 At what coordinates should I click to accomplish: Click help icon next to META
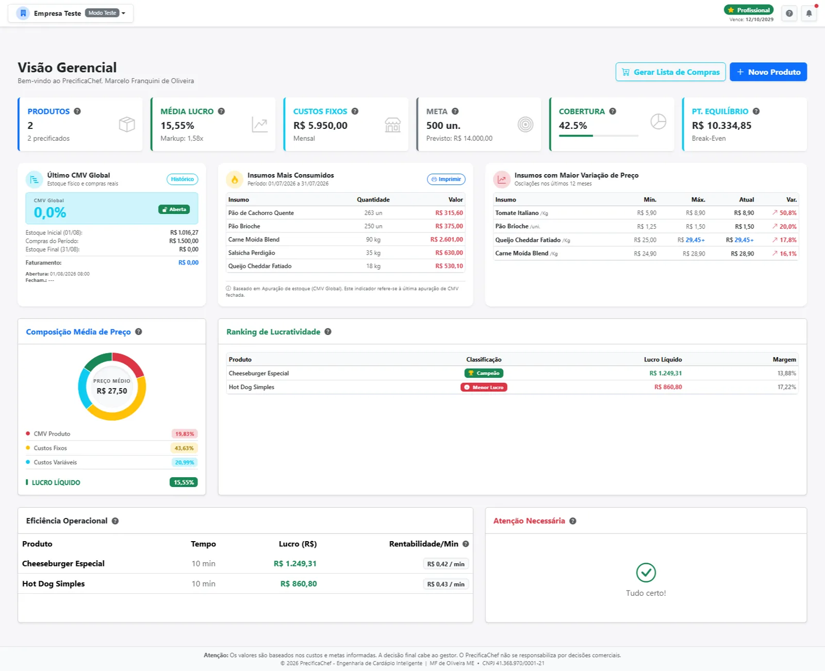[455, 111]
